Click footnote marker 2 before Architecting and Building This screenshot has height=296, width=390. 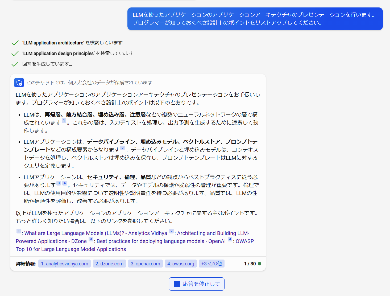171,231
